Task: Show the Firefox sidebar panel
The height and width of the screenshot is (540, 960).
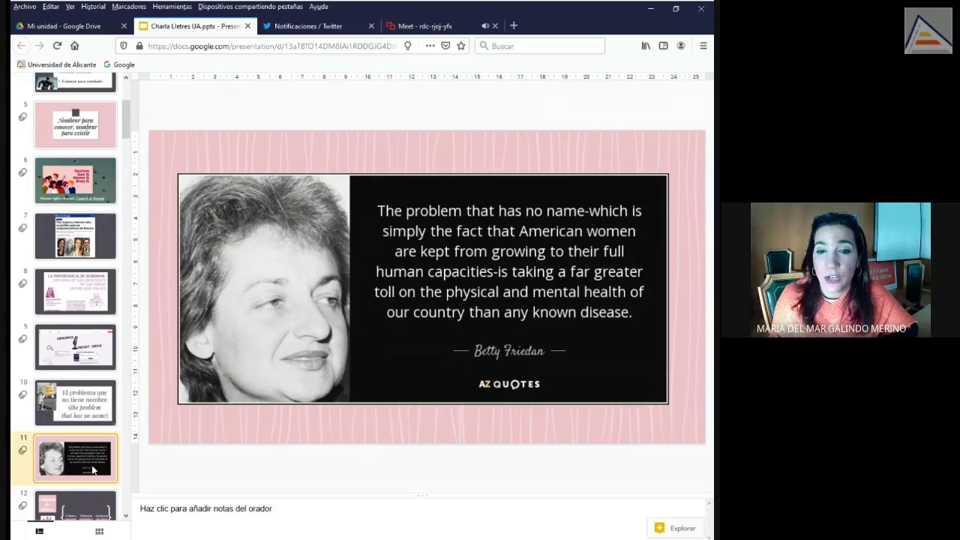Action: (x=663, y=46)
